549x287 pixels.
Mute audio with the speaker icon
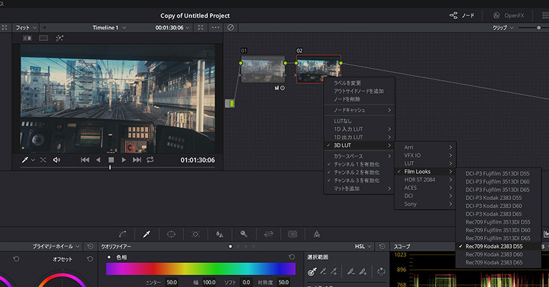point(56,160)
